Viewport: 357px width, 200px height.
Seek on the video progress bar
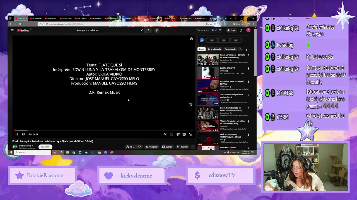pyautogui.click(x=104, y=130)
